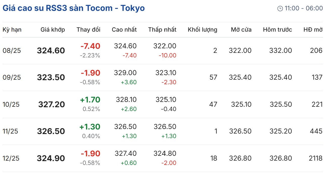
Task: Click the HĐ mở column header
Action: [x=313, y=30]
